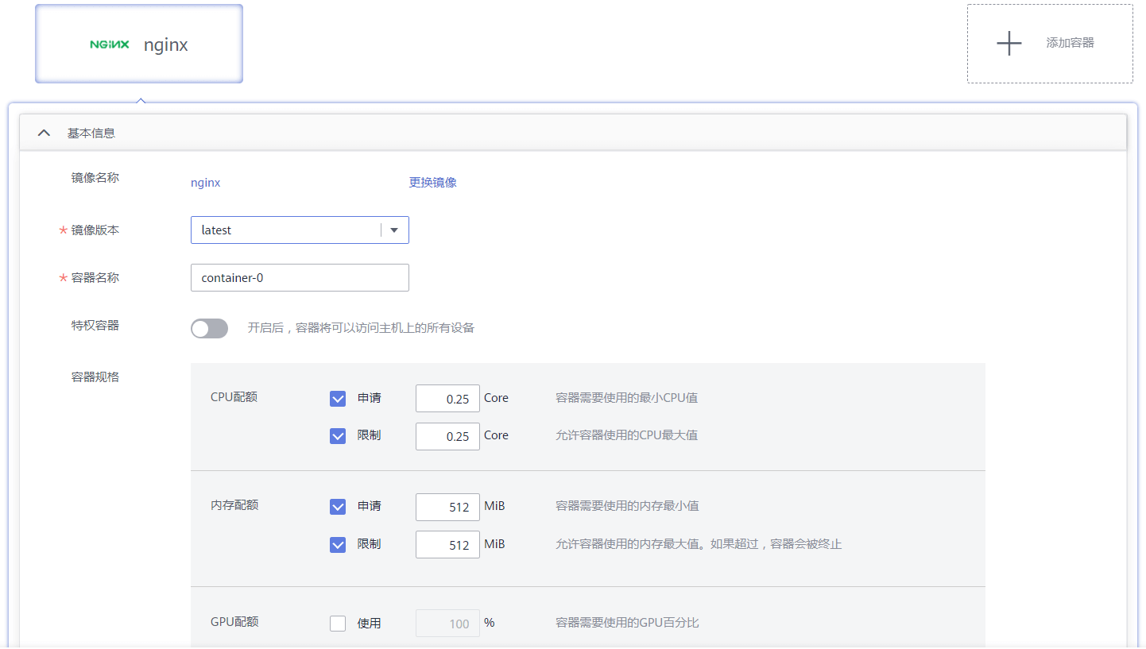Click the 镜像名称 label
This screenshot has width=1146, height=649.
tap(95, 178)
